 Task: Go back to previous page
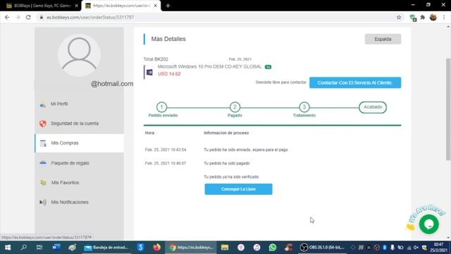coord(7,17)
